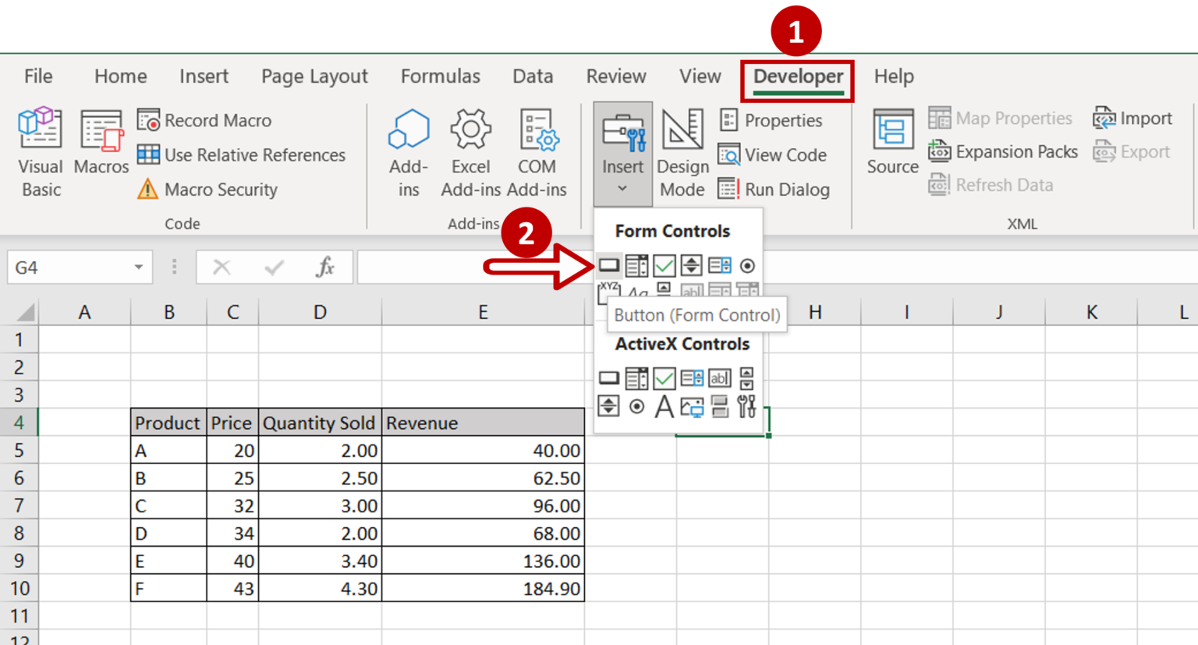Viewport: 1198px width, 645px height.
Task: Open the Help tab
Action: coord(894,76)
